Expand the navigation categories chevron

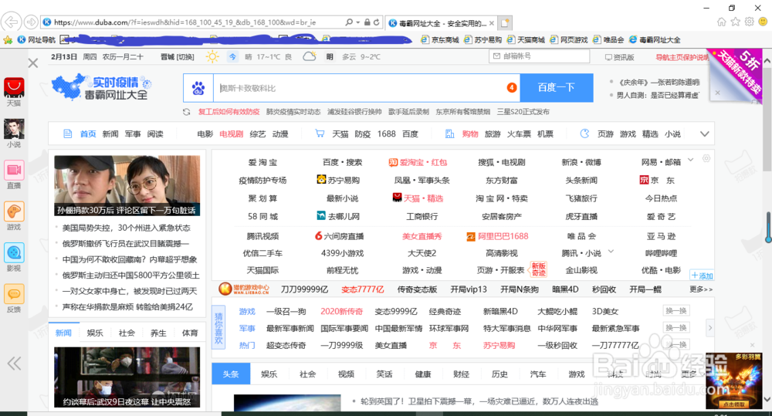[x=705, y=134]
